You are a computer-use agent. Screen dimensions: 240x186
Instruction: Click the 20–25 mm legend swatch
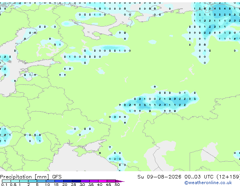(x=67, y=181)
